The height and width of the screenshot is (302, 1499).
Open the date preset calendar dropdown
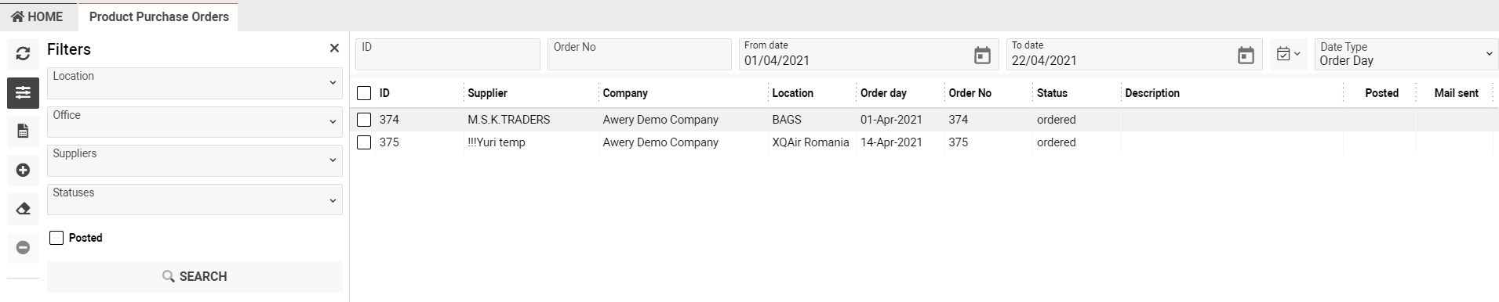tap(1288, 54)
